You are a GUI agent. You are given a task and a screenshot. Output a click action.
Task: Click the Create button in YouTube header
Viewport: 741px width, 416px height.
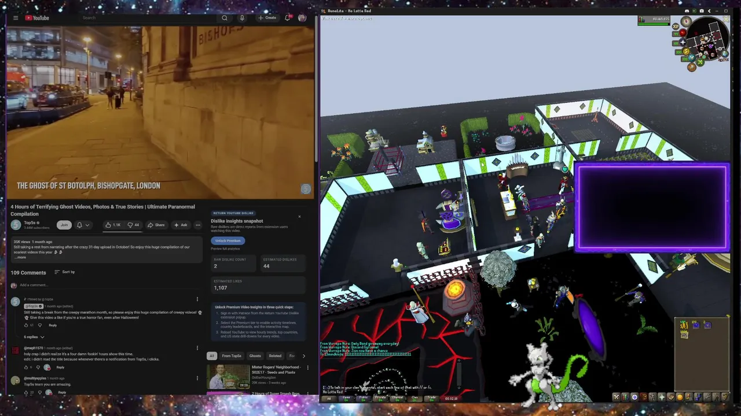click(x=267, y=18)
